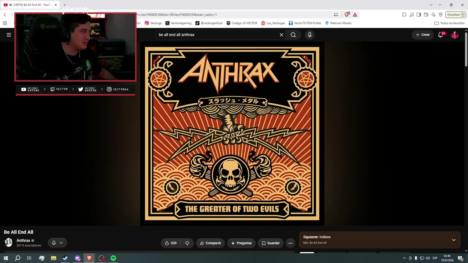Start voice search with the microphone
This screenshot has height=263, width=468.
[x=310, y=35]
